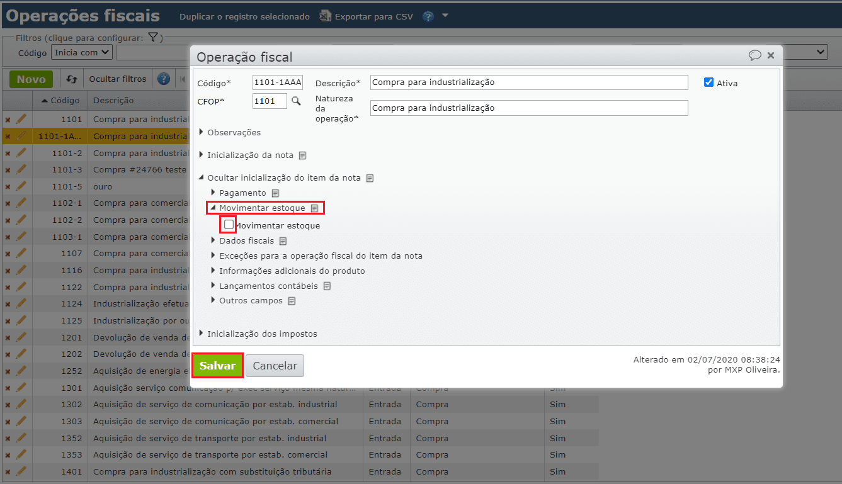
Task: Click Exportar para CSV
Action: pyautogui.click(x=374, y=16)
